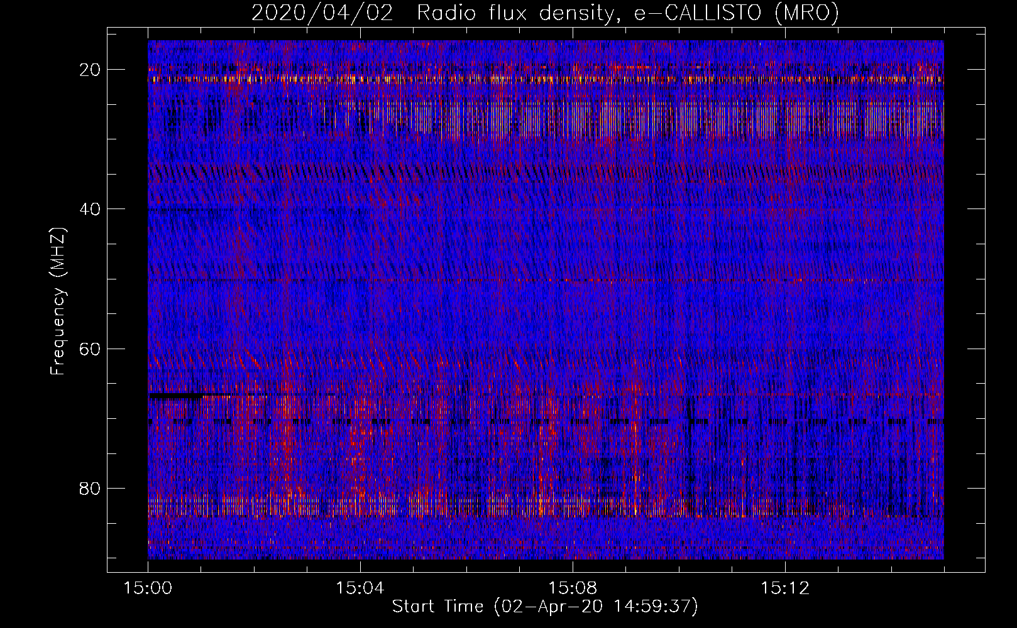Click the 40 frequency tick label
Image resolution: width=1017 pixels, height=628 pixels.
(91, 209)
